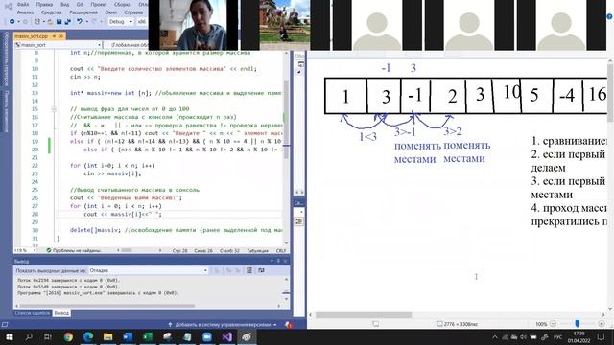Show hidden system tray icons chevron
Screen dimensions: 614x345
point(495,336)
